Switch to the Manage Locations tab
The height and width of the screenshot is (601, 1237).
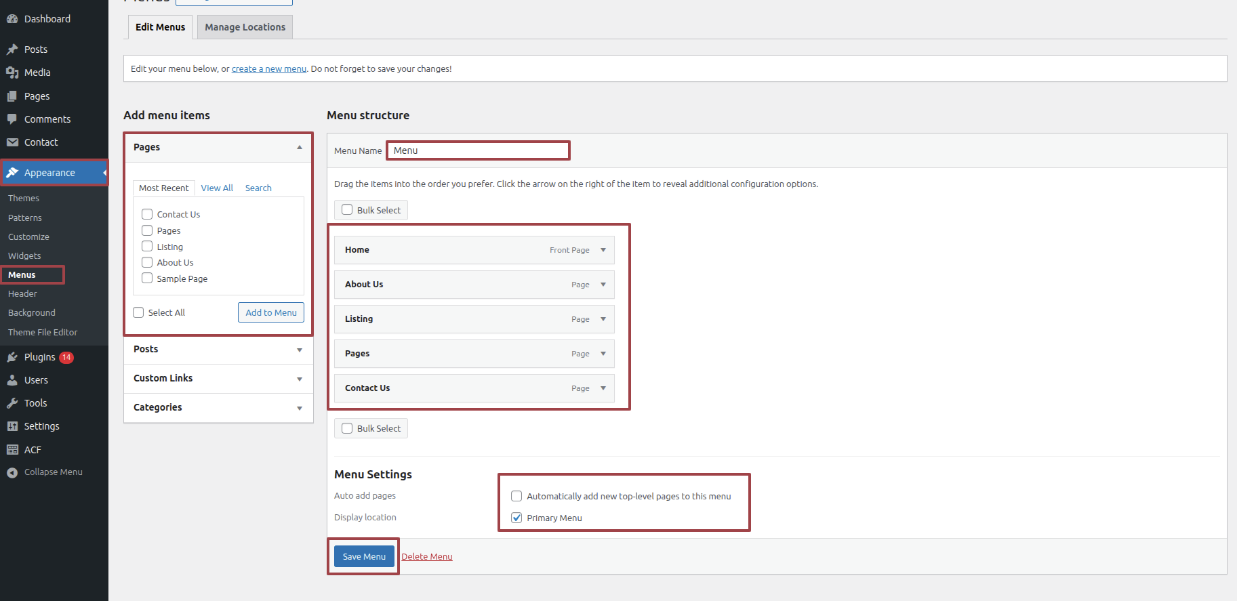245,27
